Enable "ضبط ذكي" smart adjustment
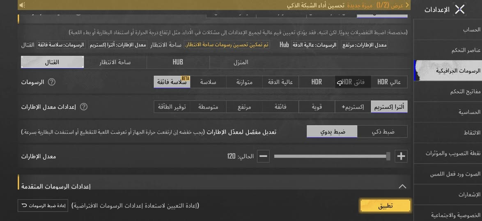The height and width of the screenshot is (221, 482). 382,131
